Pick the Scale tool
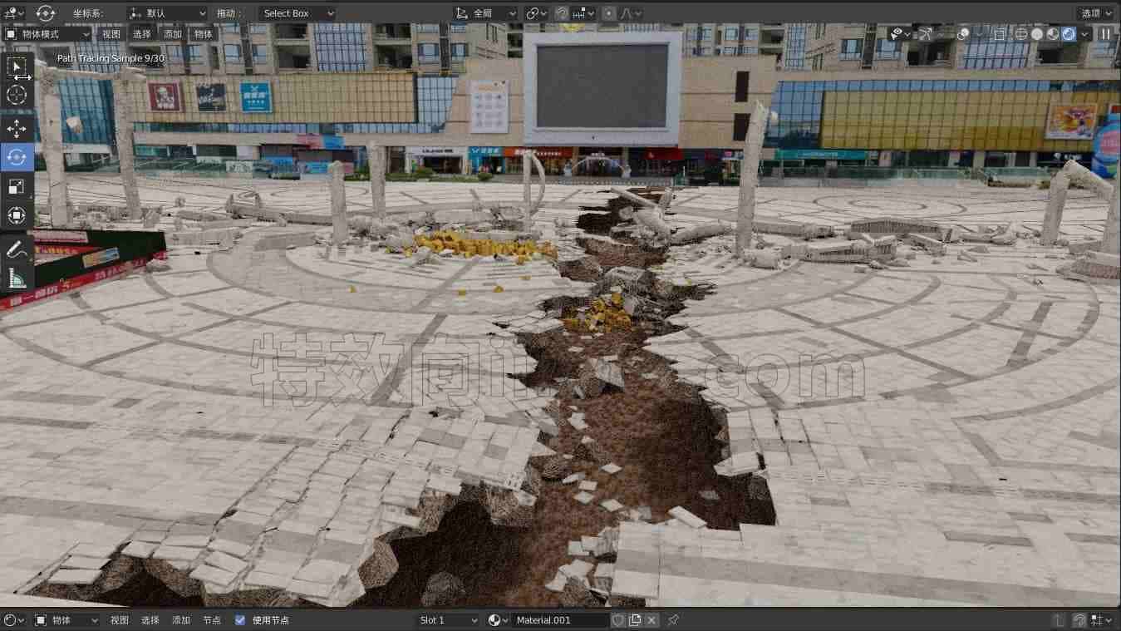This screenshot has height=631, width=1121. coord(17,186)
